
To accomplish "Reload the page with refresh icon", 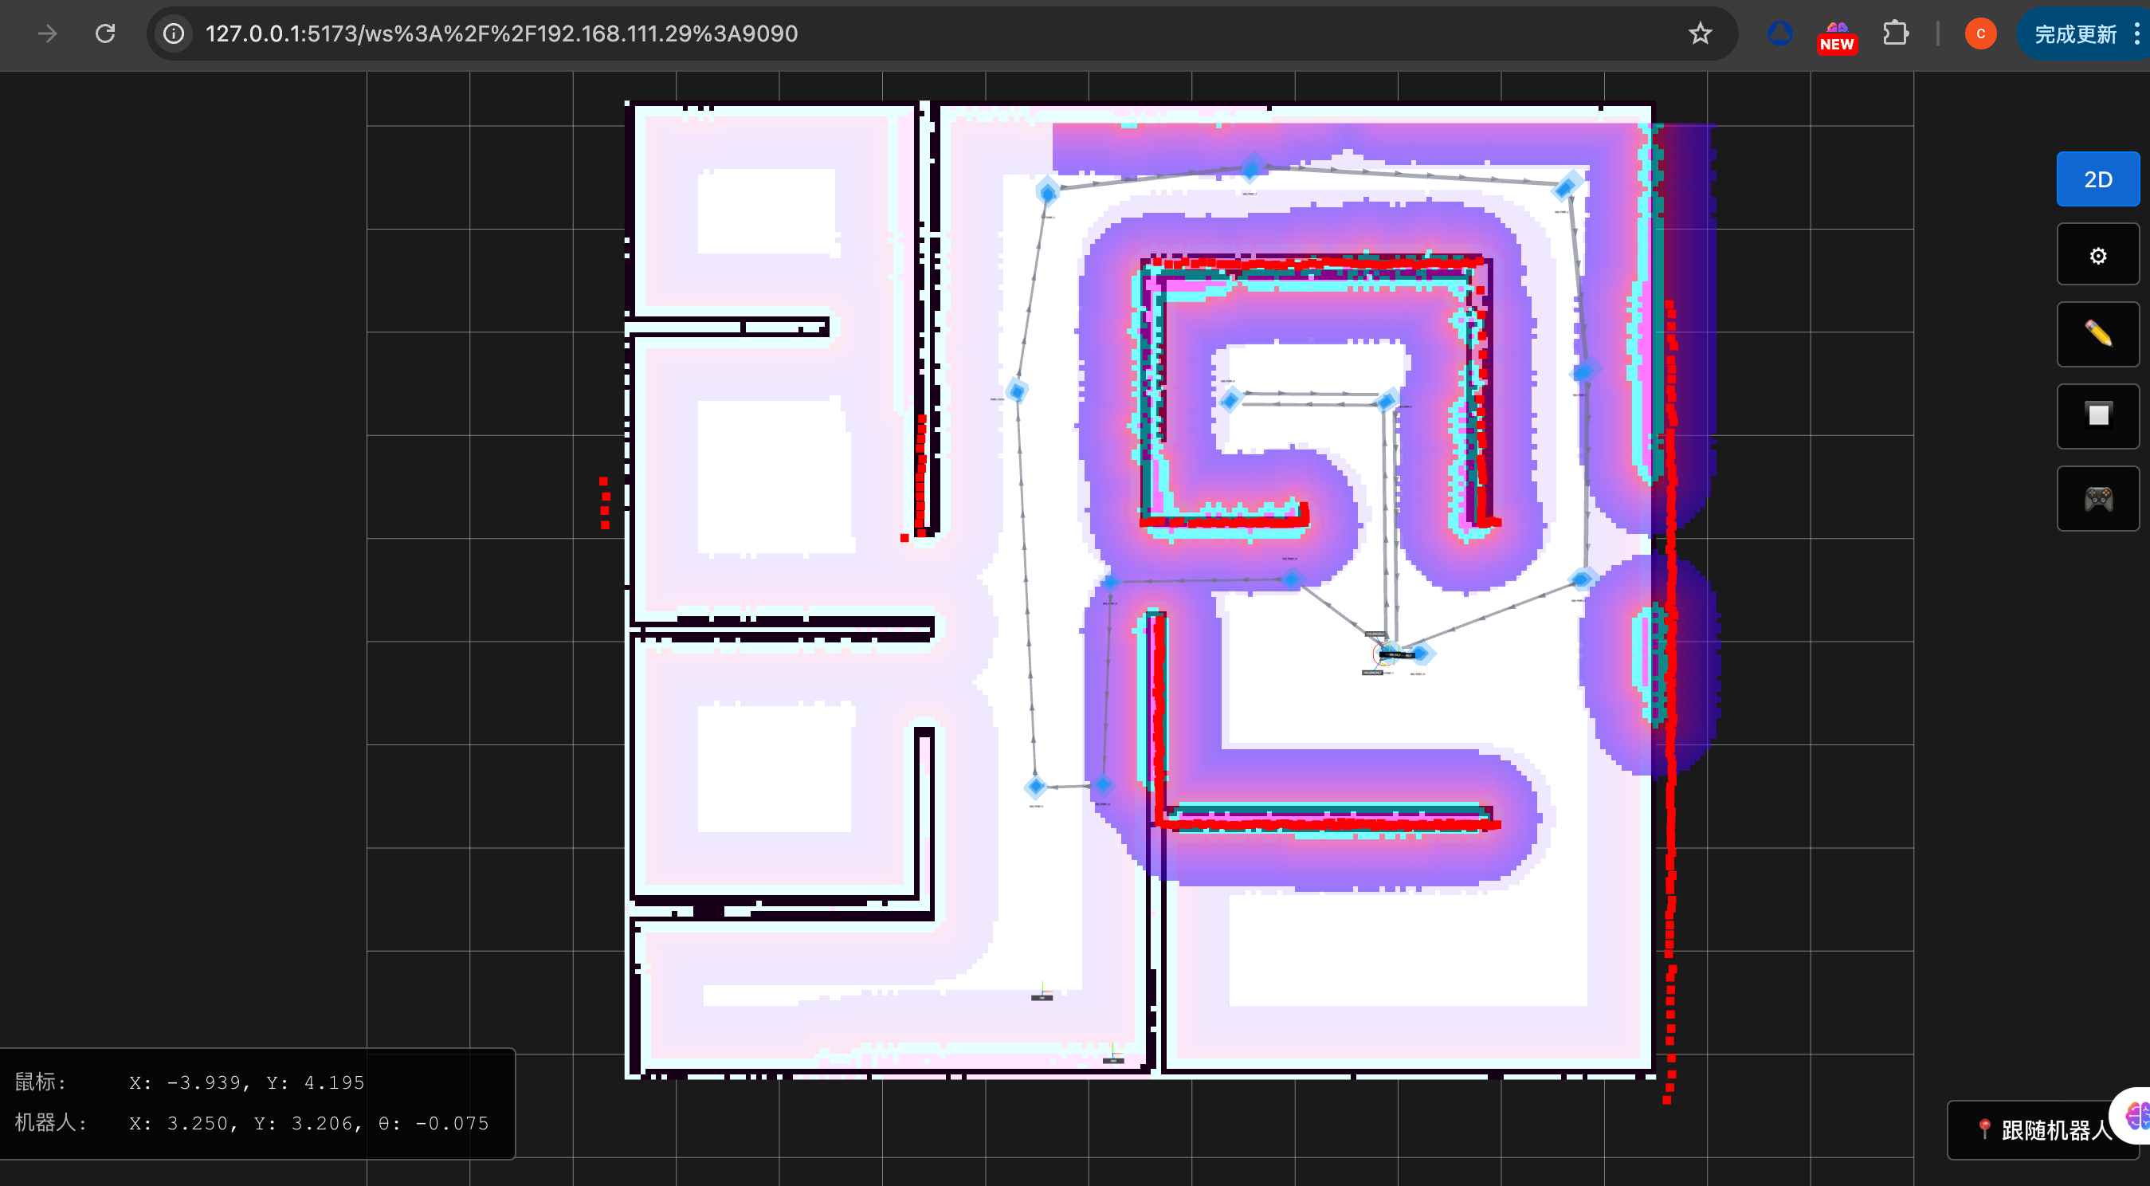I will point(105,33).
